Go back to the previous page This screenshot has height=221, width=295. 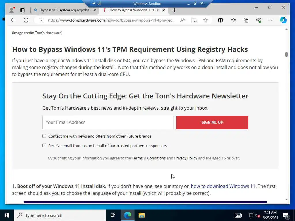[x=13, y=20]
